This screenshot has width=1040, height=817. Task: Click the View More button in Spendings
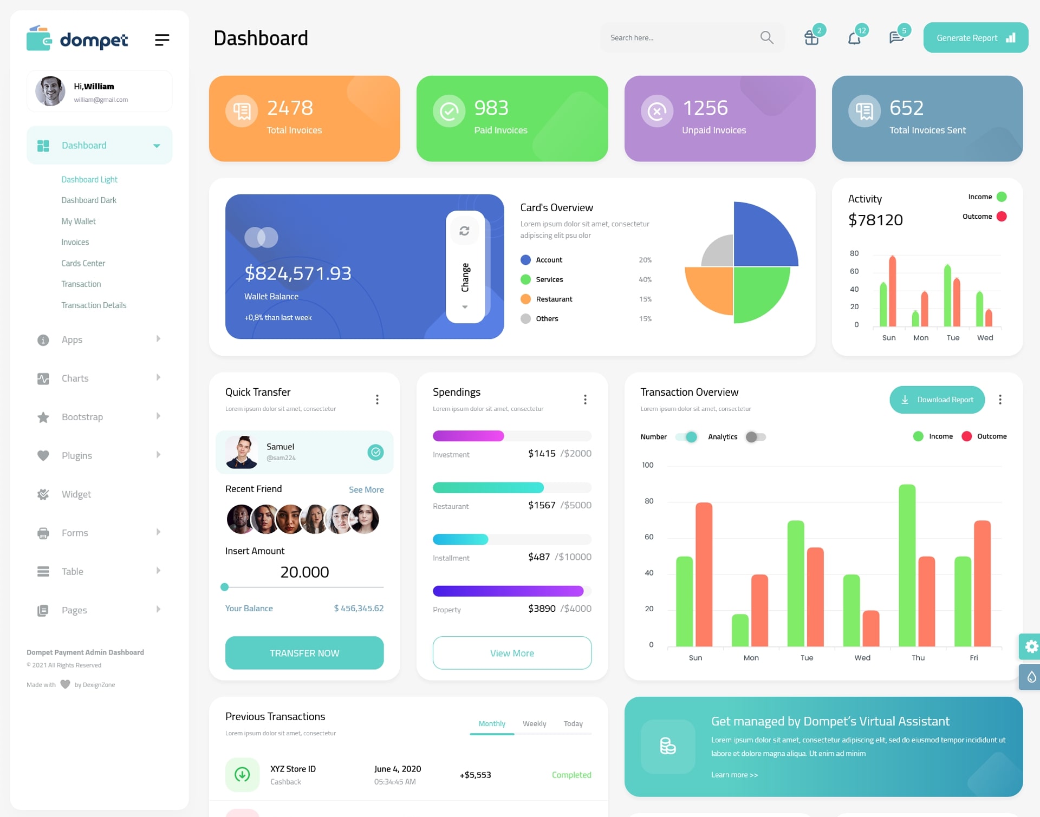512,652
